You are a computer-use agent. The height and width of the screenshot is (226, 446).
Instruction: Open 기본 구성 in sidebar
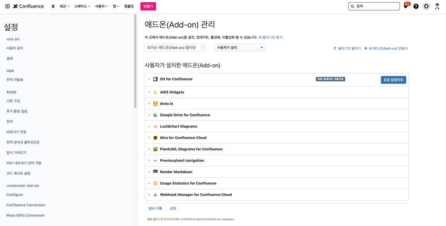coord(13,101)
